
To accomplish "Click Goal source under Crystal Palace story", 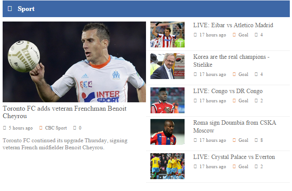I will [x=243, y=166].
